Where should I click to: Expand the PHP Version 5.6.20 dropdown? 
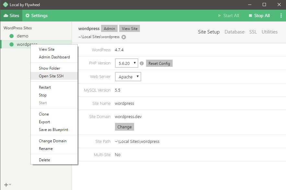(127, 63)
